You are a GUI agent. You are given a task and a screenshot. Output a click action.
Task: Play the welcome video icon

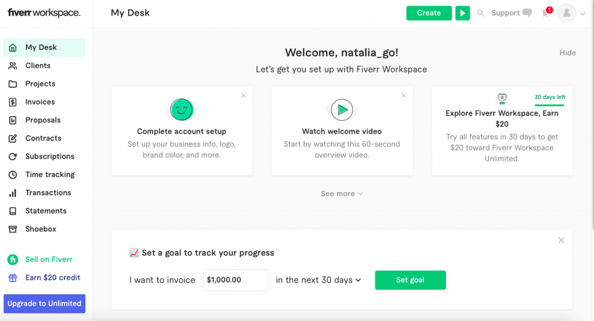tap(342, 109)
